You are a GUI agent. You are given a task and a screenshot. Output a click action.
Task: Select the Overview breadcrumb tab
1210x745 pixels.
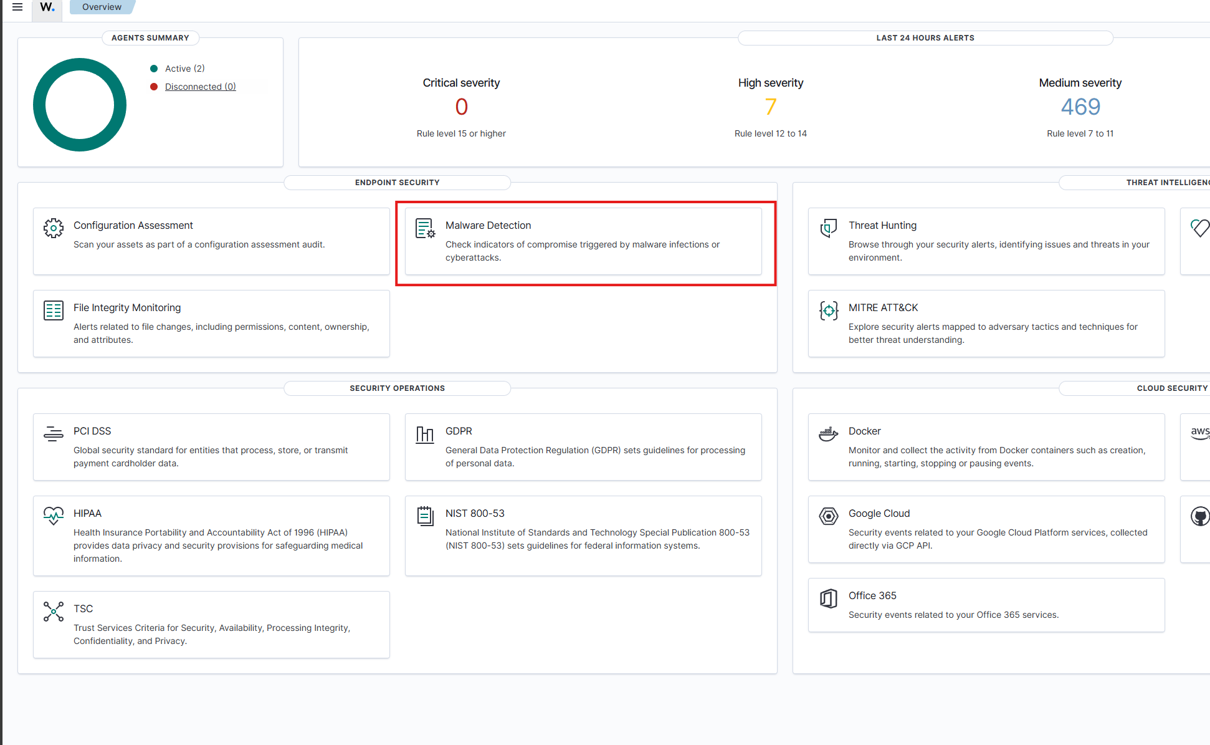click(x=102, y=7)
